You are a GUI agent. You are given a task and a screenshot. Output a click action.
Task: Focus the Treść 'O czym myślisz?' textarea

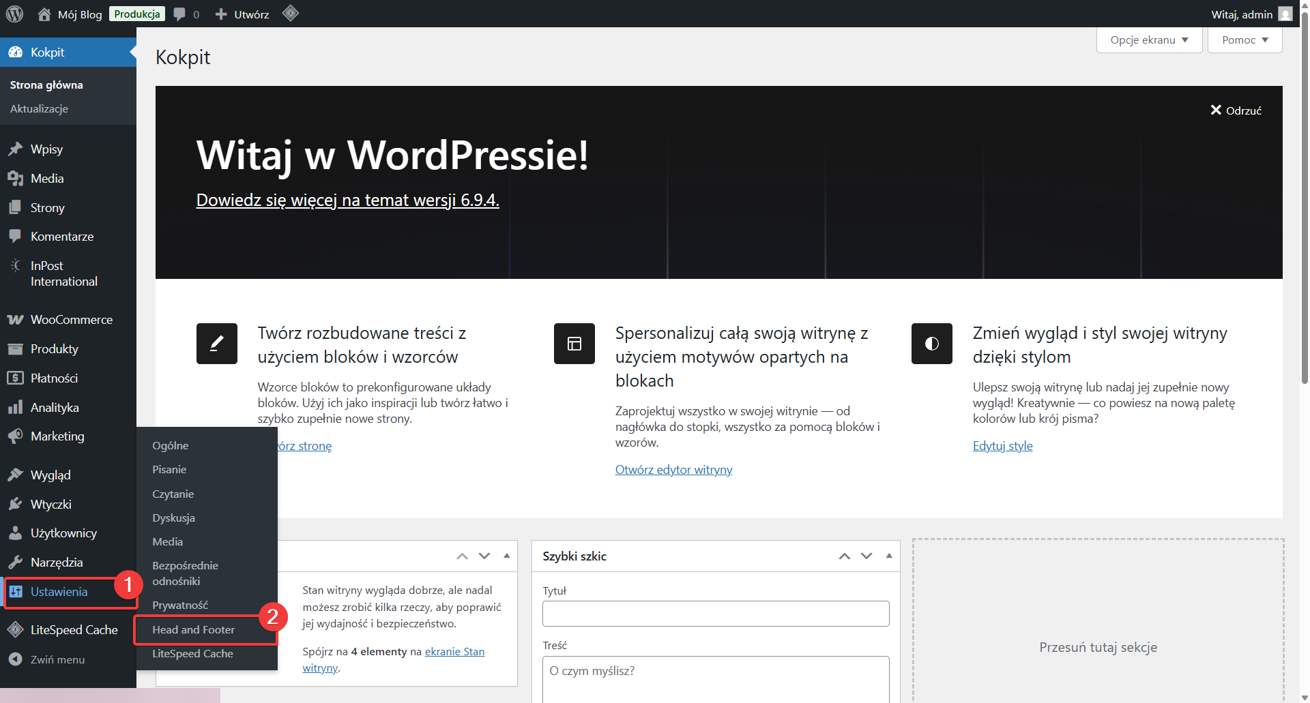716,679
